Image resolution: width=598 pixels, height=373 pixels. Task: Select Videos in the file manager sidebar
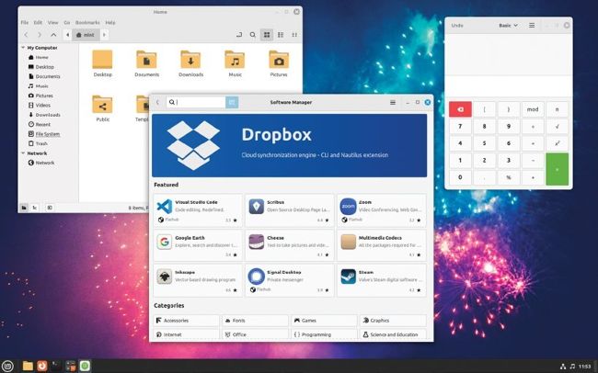coord(40,105)
